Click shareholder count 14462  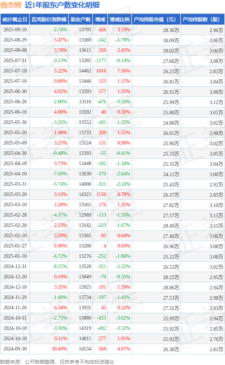(85, 71)
